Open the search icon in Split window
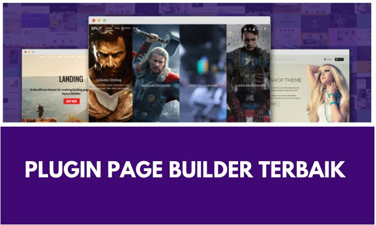376x225 pixels. 265,29
